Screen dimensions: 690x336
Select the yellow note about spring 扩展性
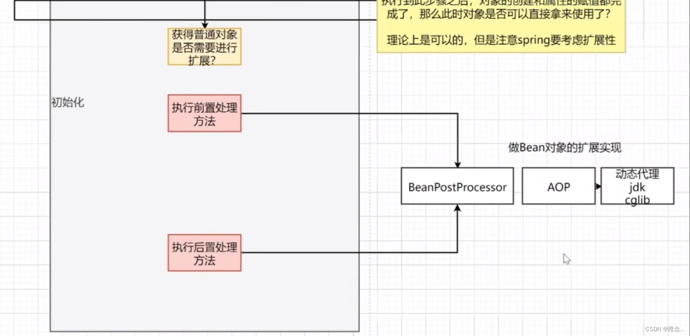pos(501,26)
